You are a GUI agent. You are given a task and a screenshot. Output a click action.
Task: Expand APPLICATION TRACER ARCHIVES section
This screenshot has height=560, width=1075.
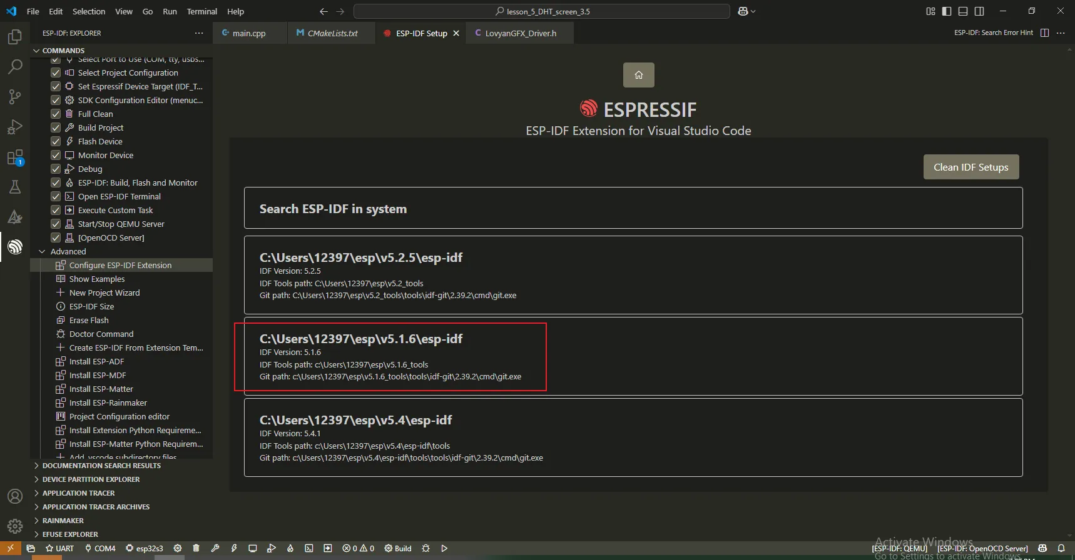(x=121, y=507)
